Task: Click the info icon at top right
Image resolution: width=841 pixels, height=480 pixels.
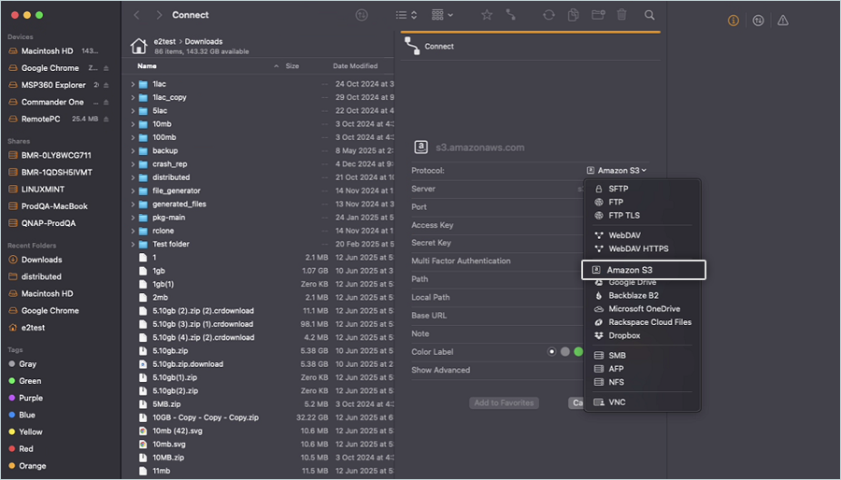Action: click(x=733, y=21)
